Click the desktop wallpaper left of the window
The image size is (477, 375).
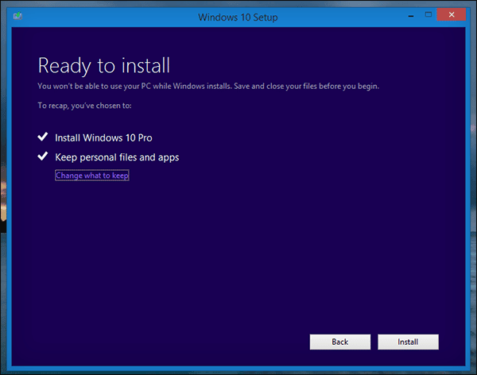(x=3, y=199)
